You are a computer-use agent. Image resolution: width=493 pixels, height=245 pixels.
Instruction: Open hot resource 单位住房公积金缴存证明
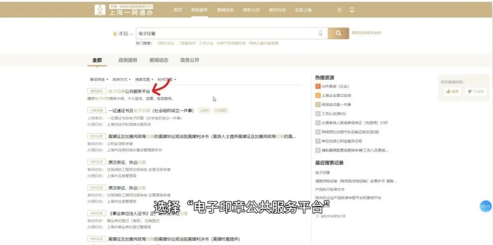[x=342, y=141]
